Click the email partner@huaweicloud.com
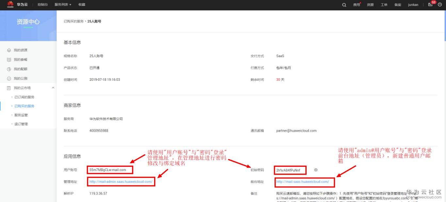The width and height of the screenshot is (446, 202). 296,131
